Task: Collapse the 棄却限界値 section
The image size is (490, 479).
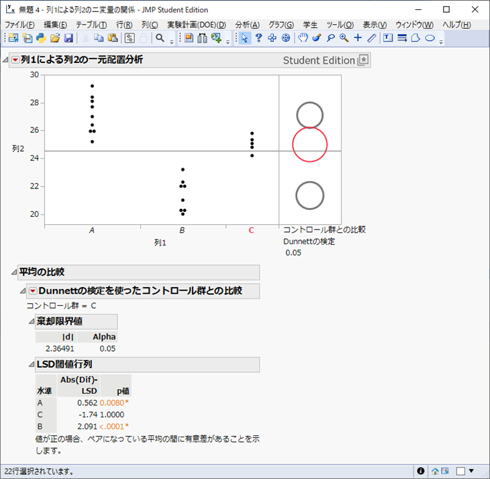Action: pos(30,322)
